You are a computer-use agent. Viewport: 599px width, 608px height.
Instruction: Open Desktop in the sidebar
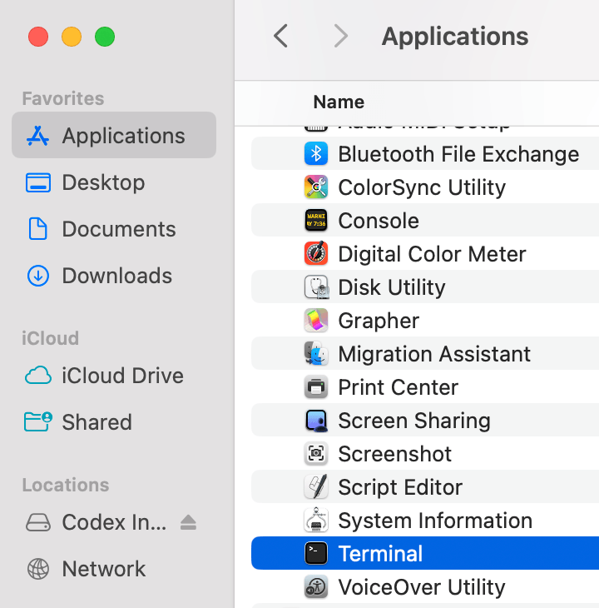tap(114, 182)
